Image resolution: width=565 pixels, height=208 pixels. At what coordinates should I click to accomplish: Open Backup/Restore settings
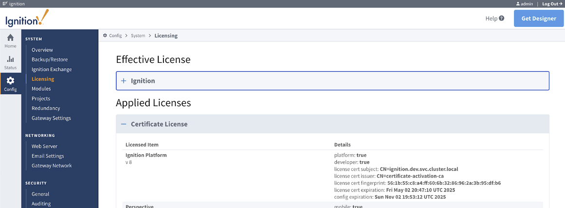click(x=50, y=59)
